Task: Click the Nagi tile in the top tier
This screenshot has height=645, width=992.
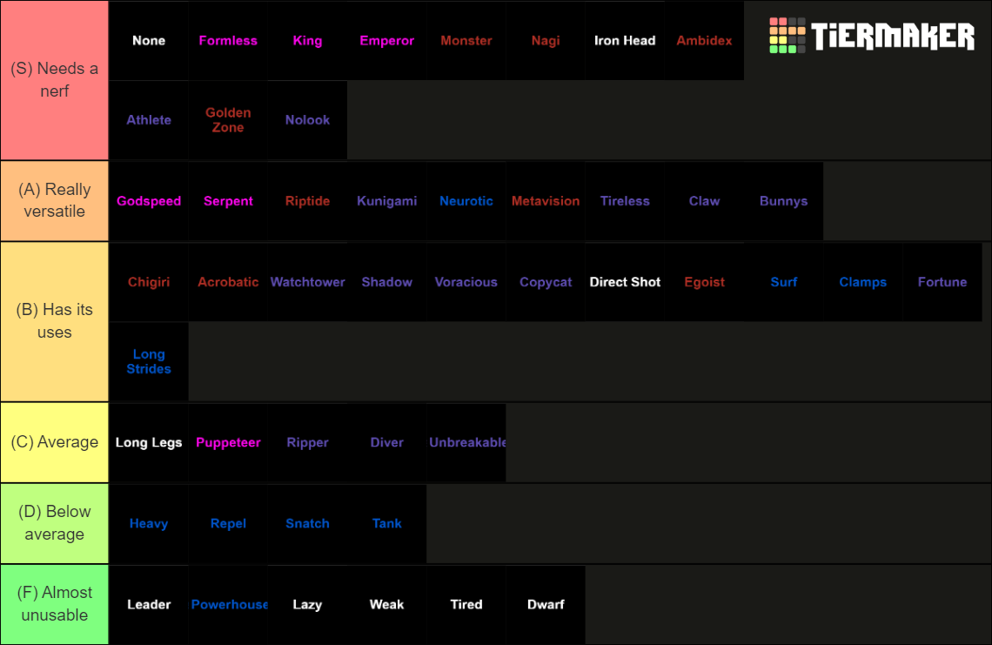Action: click(546, 40)
